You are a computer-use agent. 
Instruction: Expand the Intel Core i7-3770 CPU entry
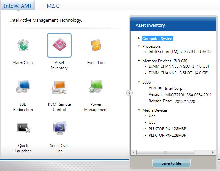click(145, 52)
